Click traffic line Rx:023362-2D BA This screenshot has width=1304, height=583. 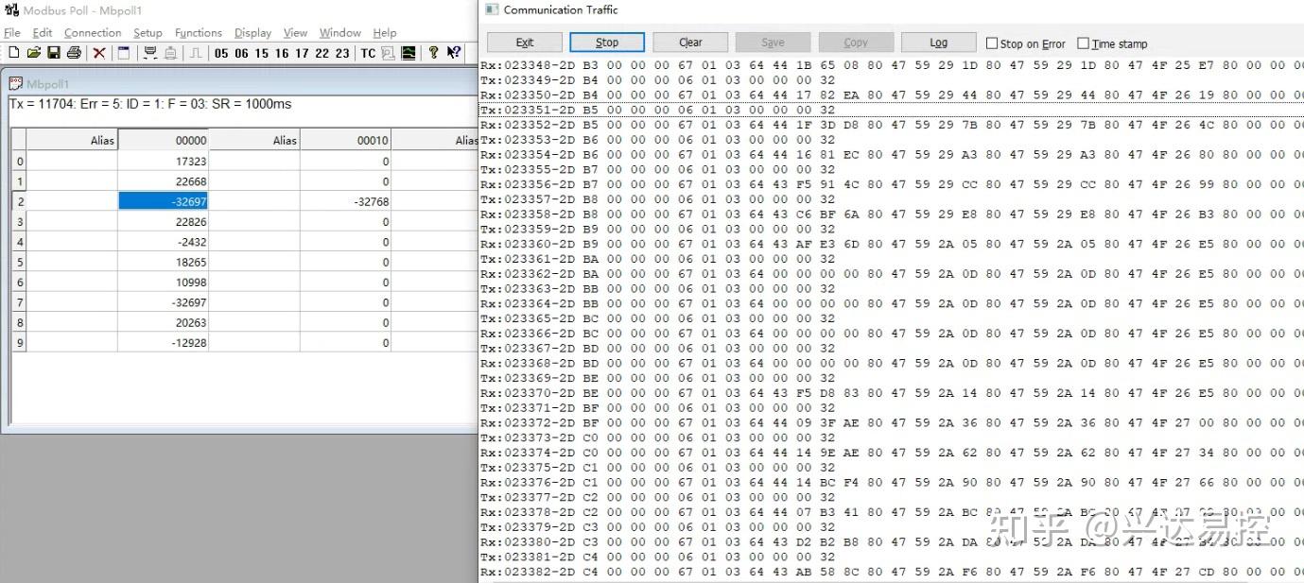coord(892,273)
